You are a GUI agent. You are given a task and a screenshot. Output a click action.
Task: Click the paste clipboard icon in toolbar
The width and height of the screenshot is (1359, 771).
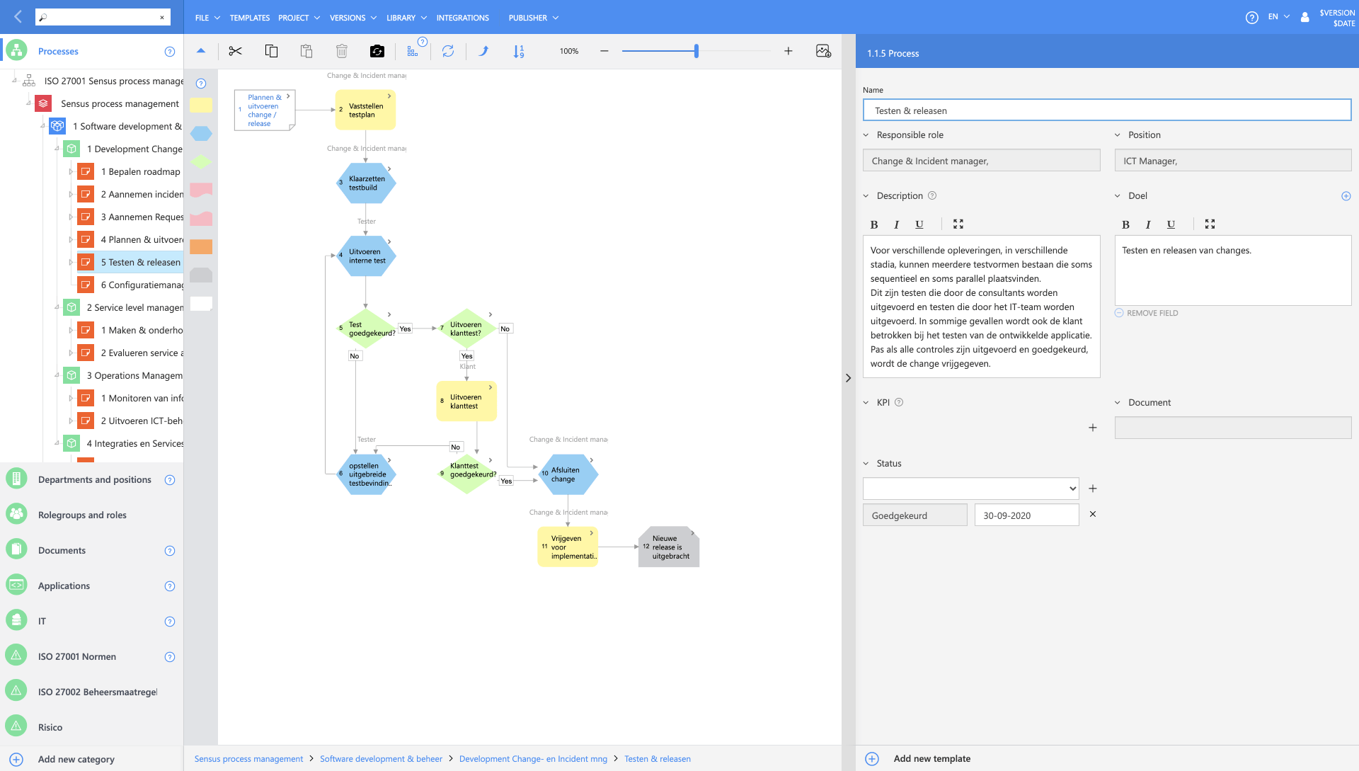[306, 51]
